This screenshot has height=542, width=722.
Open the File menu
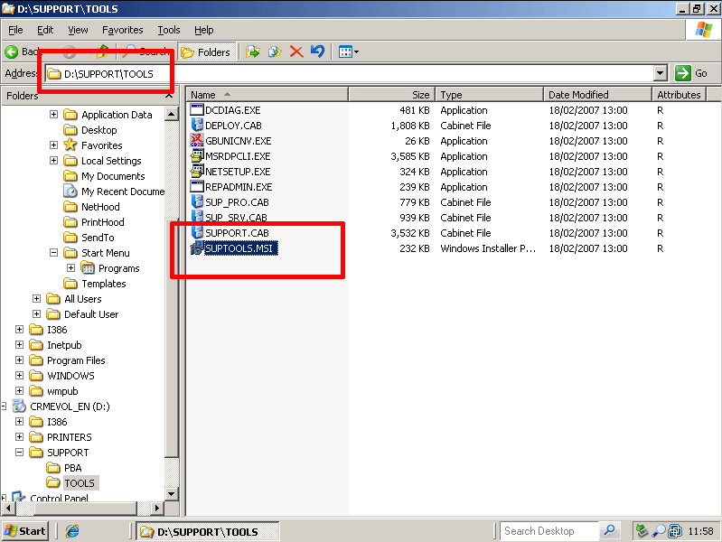[x=15, y=30]
